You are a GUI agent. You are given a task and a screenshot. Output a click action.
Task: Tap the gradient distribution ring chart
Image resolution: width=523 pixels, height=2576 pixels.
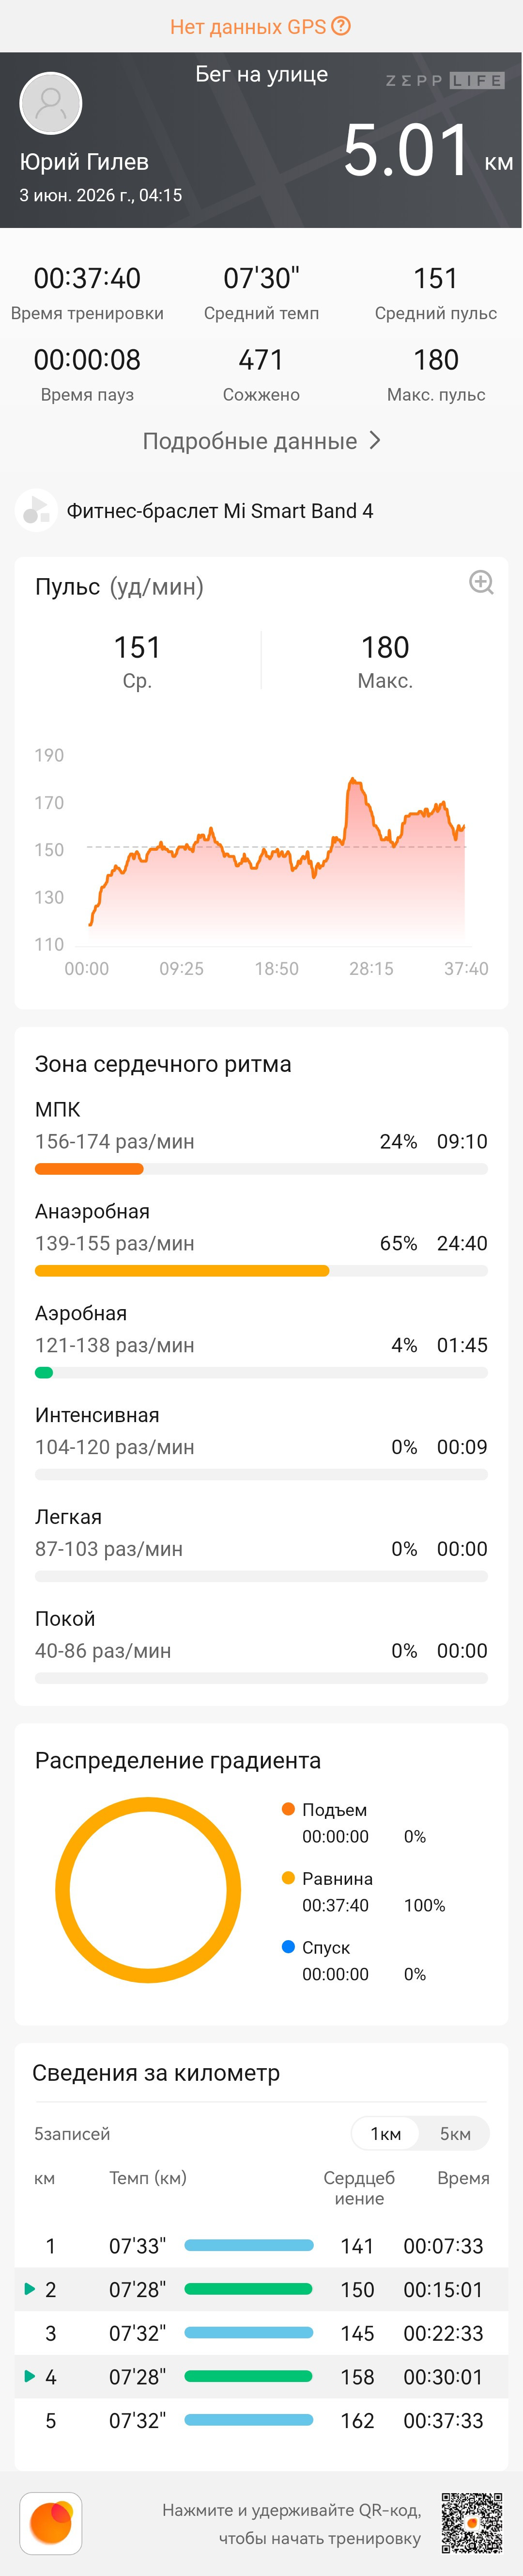[148, 1890]
